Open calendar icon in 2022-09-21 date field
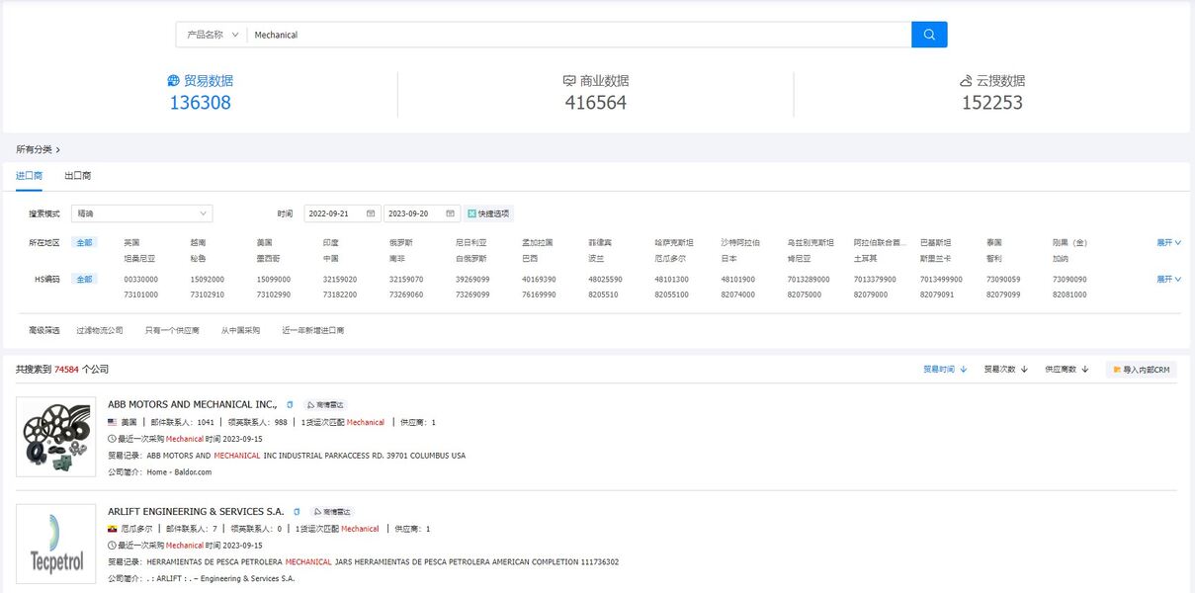Image resolution: width=1195 pixels, height=593 pixels. tap(371, 213)
